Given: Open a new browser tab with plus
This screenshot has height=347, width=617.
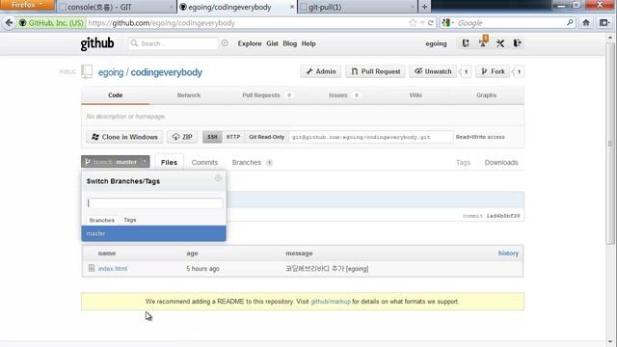Looking at the screenshot, I should 424,7.
